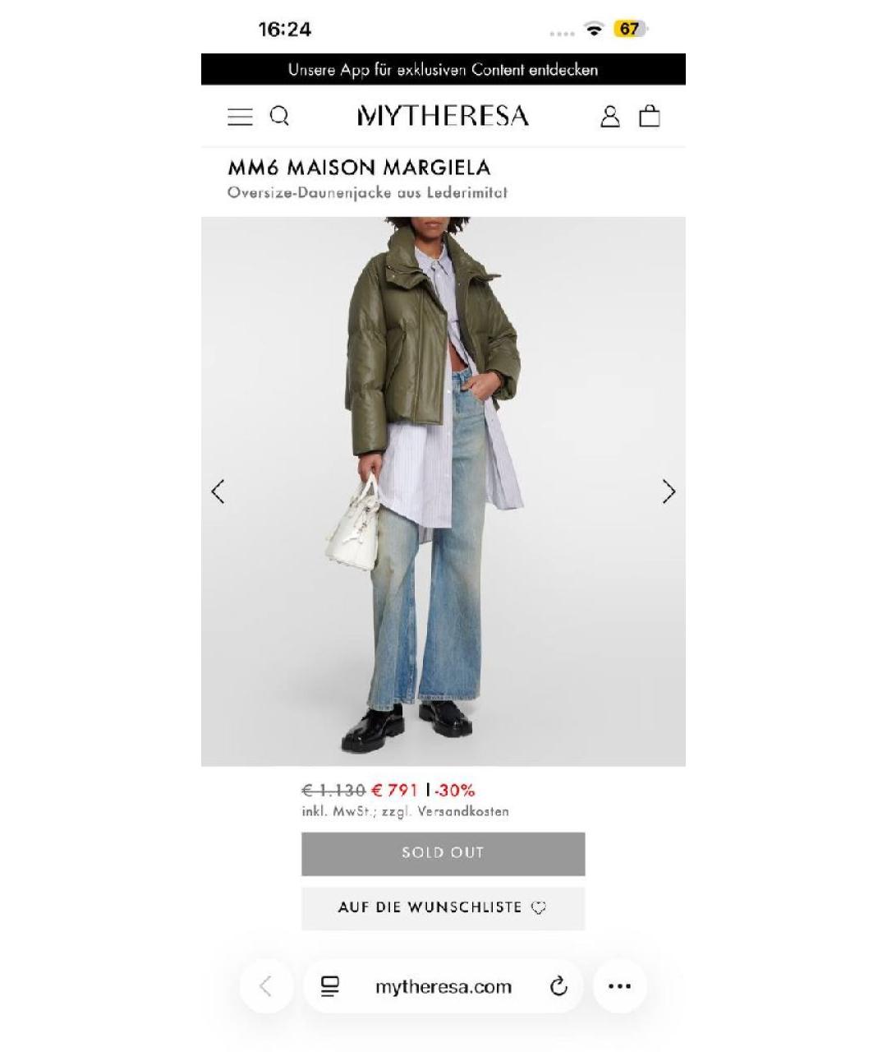
Task: Click the MYTHERESA logo
Action: tap(443, 116)
